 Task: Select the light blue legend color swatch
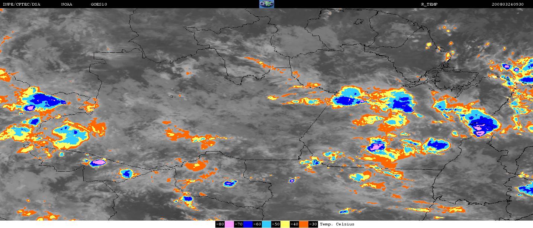266,224
